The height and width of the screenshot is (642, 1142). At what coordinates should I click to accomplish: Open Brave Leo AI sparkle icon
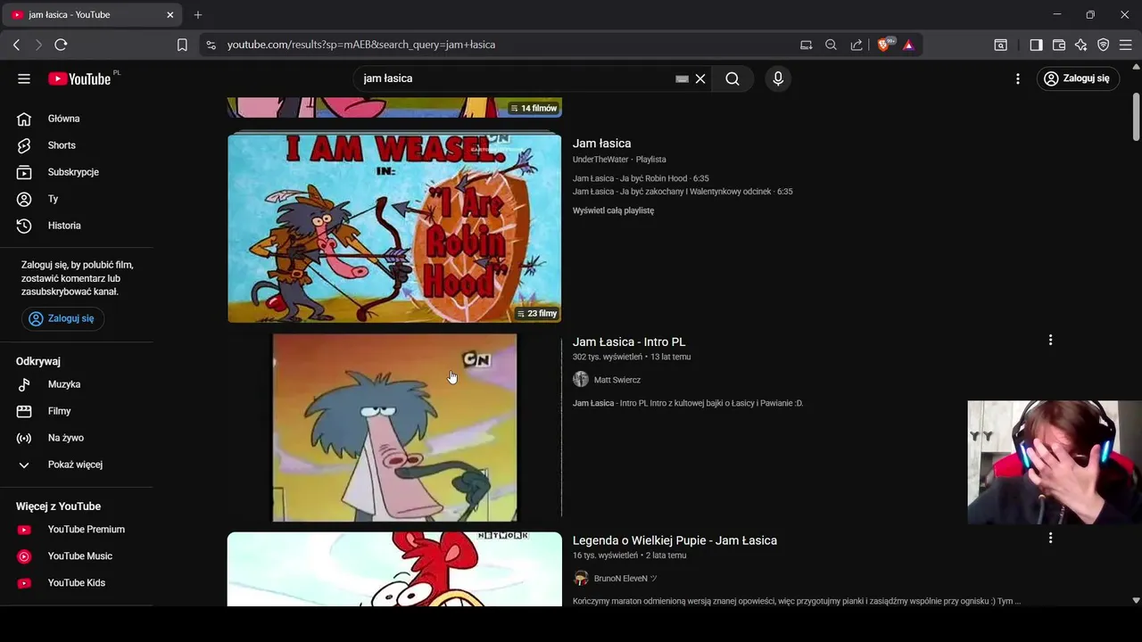tap(1081, 45)
